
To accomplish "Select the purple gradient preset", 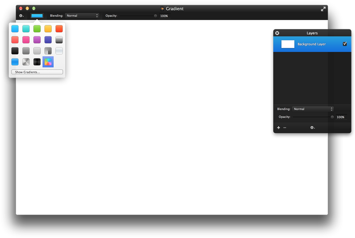I will tap(37, 40).
